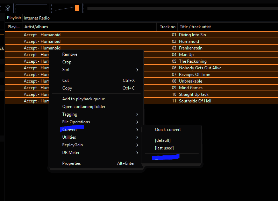Select the [last used] convert preset
Screen dimensions: 278x201
(164, 148)
